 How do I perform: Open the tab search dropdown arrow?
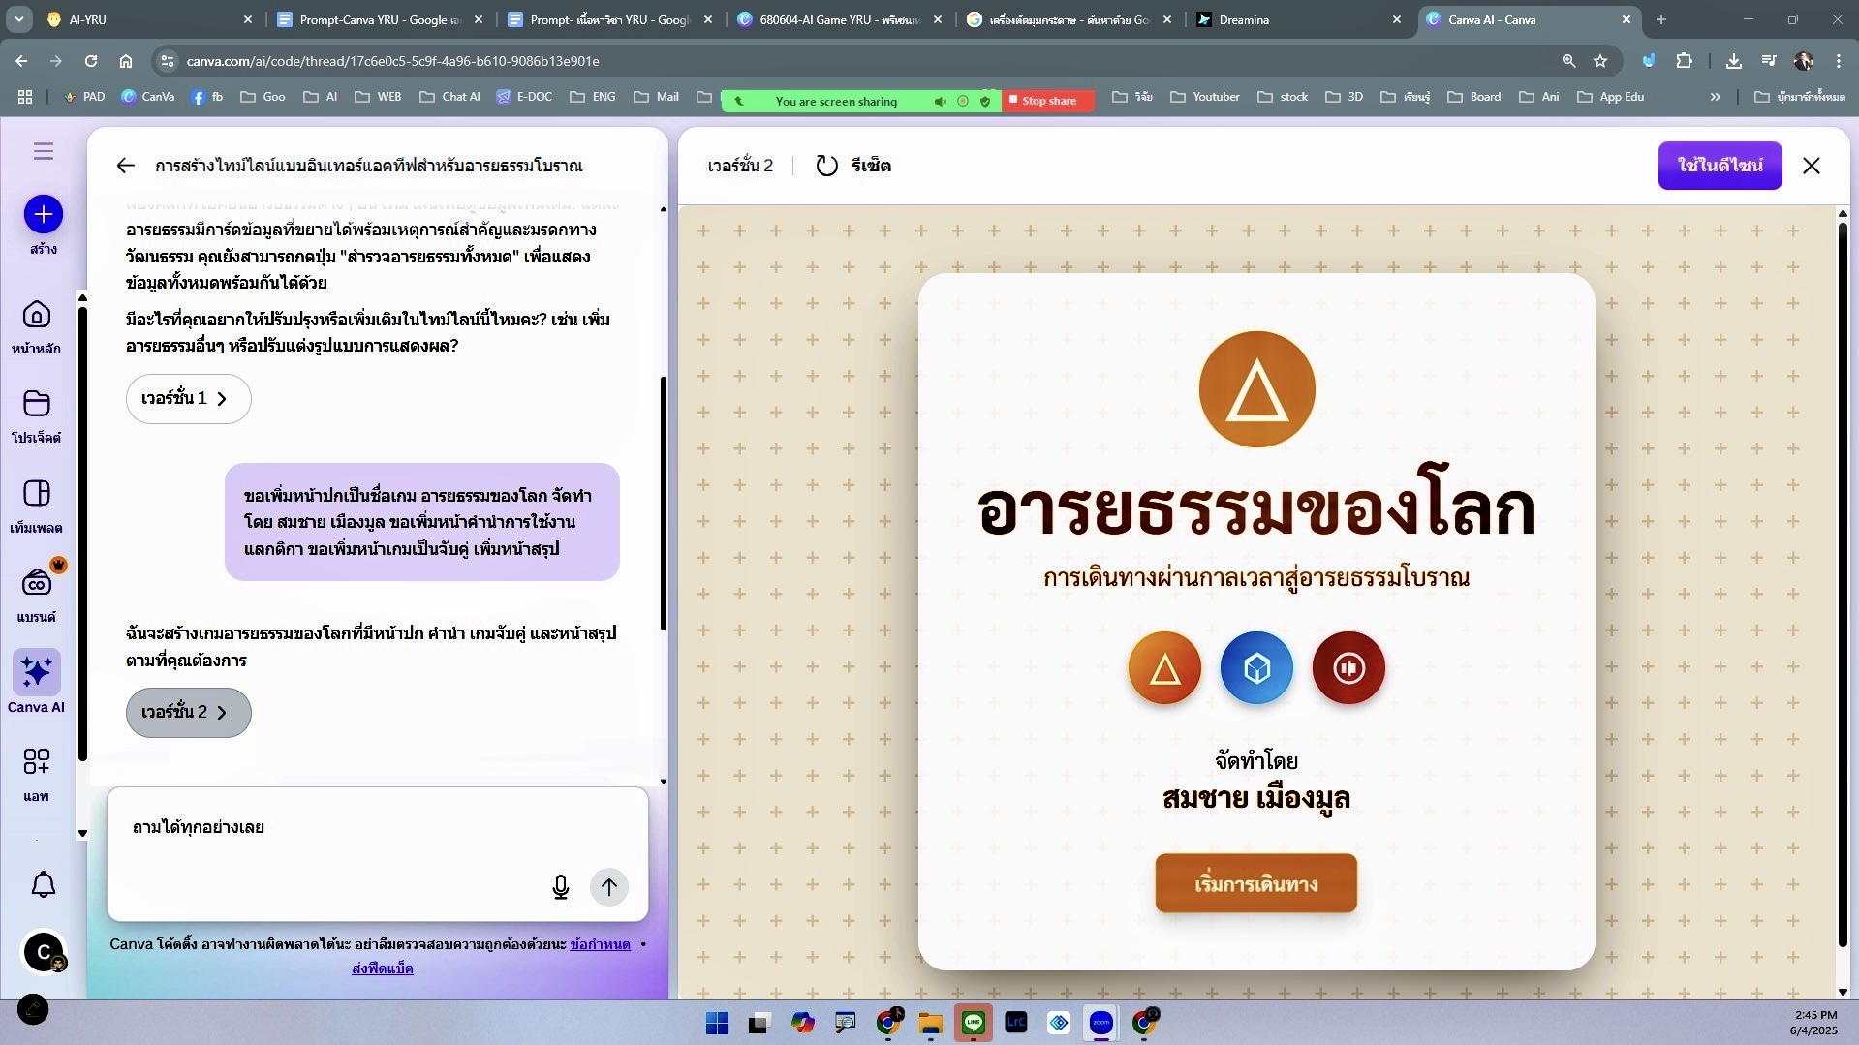pyautogui.click(x=18, y=19)
